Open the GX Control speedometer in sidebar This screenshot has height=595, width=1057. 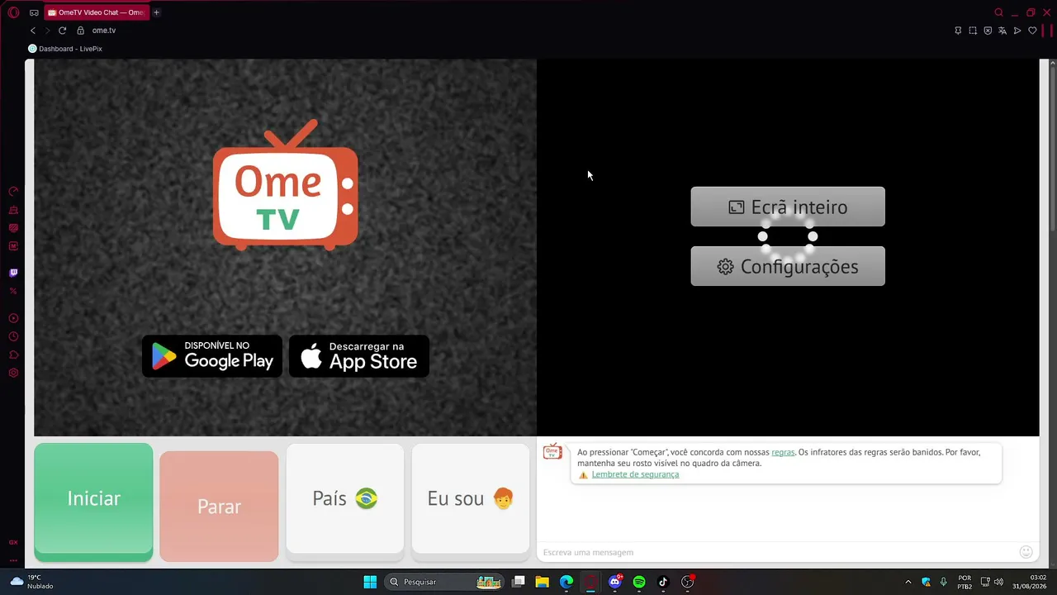point(13,191)
